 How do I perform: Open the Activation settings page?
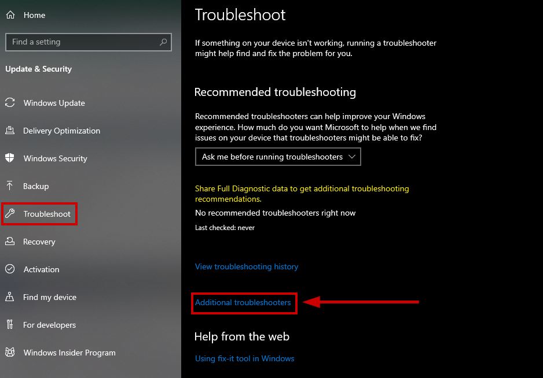click(x=41, y=269)
